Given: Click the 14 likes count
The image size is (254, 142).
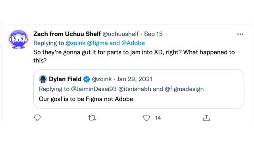Looking at the screenshot, I should pos(158,118).
